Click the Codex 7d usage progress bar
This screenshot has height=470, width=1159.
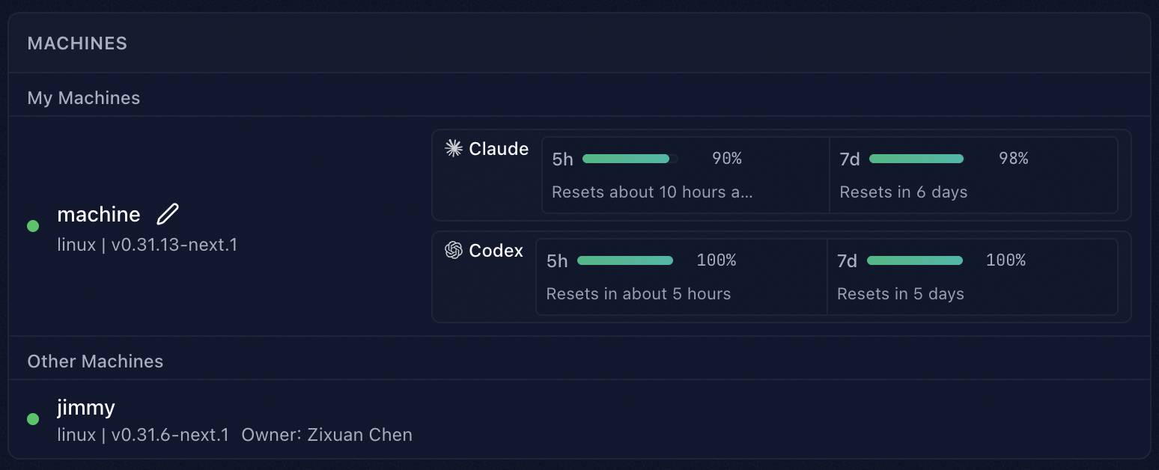[915, 260]
